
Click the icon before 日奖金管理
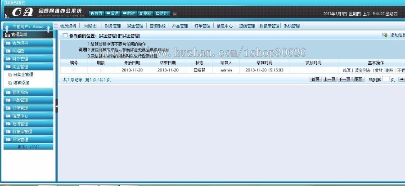(x=10, y=75)
